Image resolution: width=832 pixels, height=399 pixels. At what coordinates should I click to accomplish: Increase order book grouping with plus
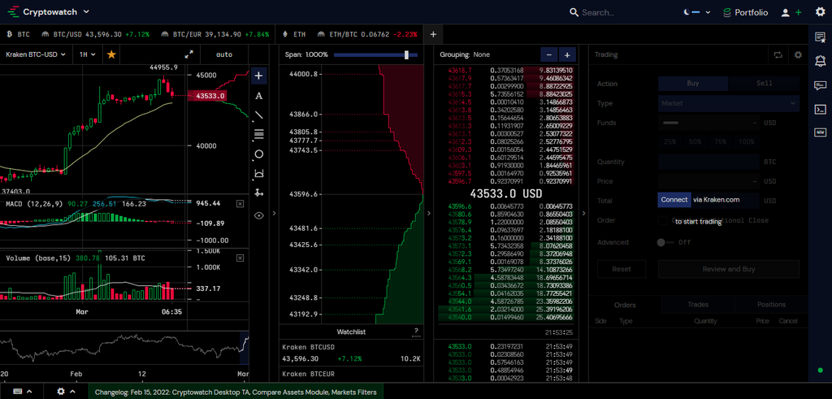(x=566, y=54)
